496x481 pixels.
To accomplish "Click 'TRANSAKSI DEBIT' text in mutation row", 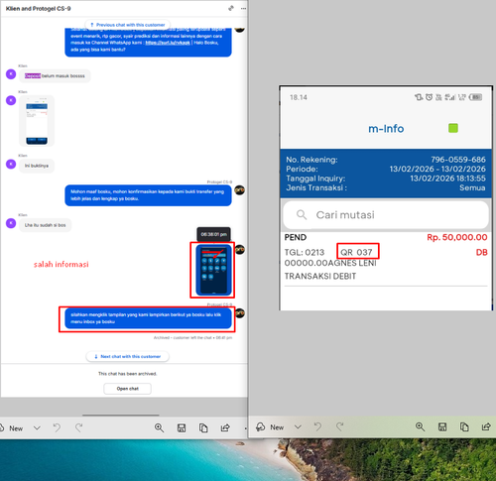I will [x=320, y=276].
